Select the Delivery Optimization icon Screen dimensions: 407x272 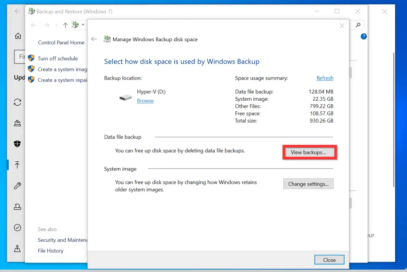click(17, 123)
